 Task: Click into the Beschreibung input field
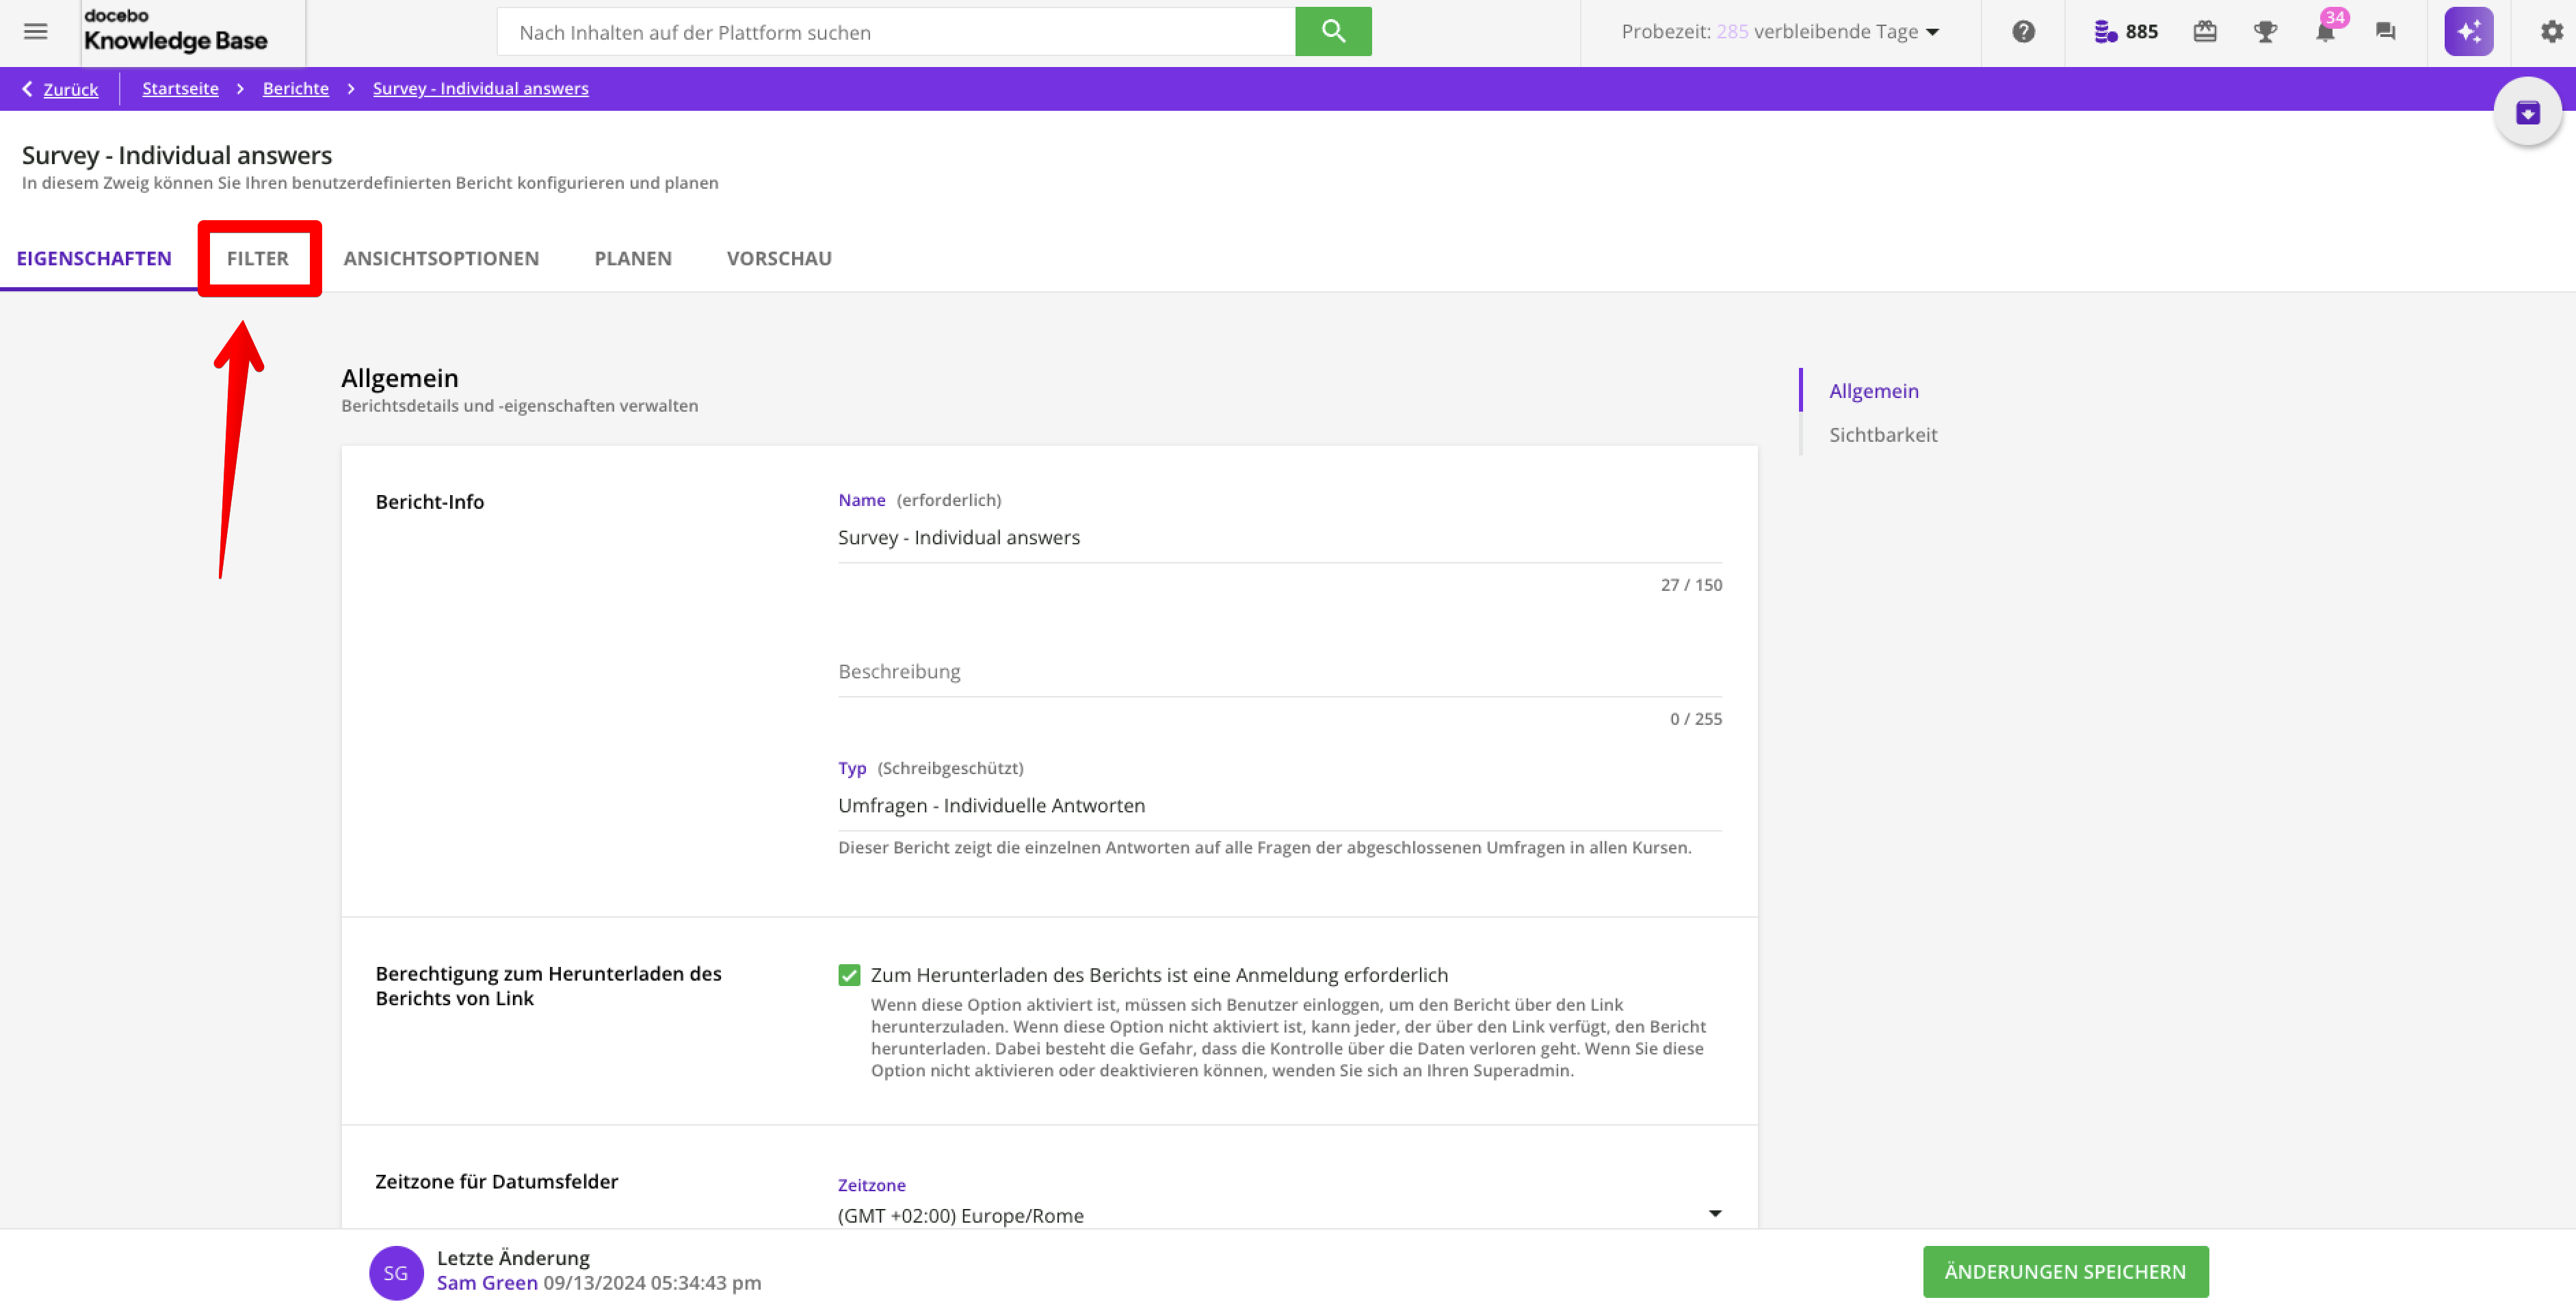[1279, 672]
